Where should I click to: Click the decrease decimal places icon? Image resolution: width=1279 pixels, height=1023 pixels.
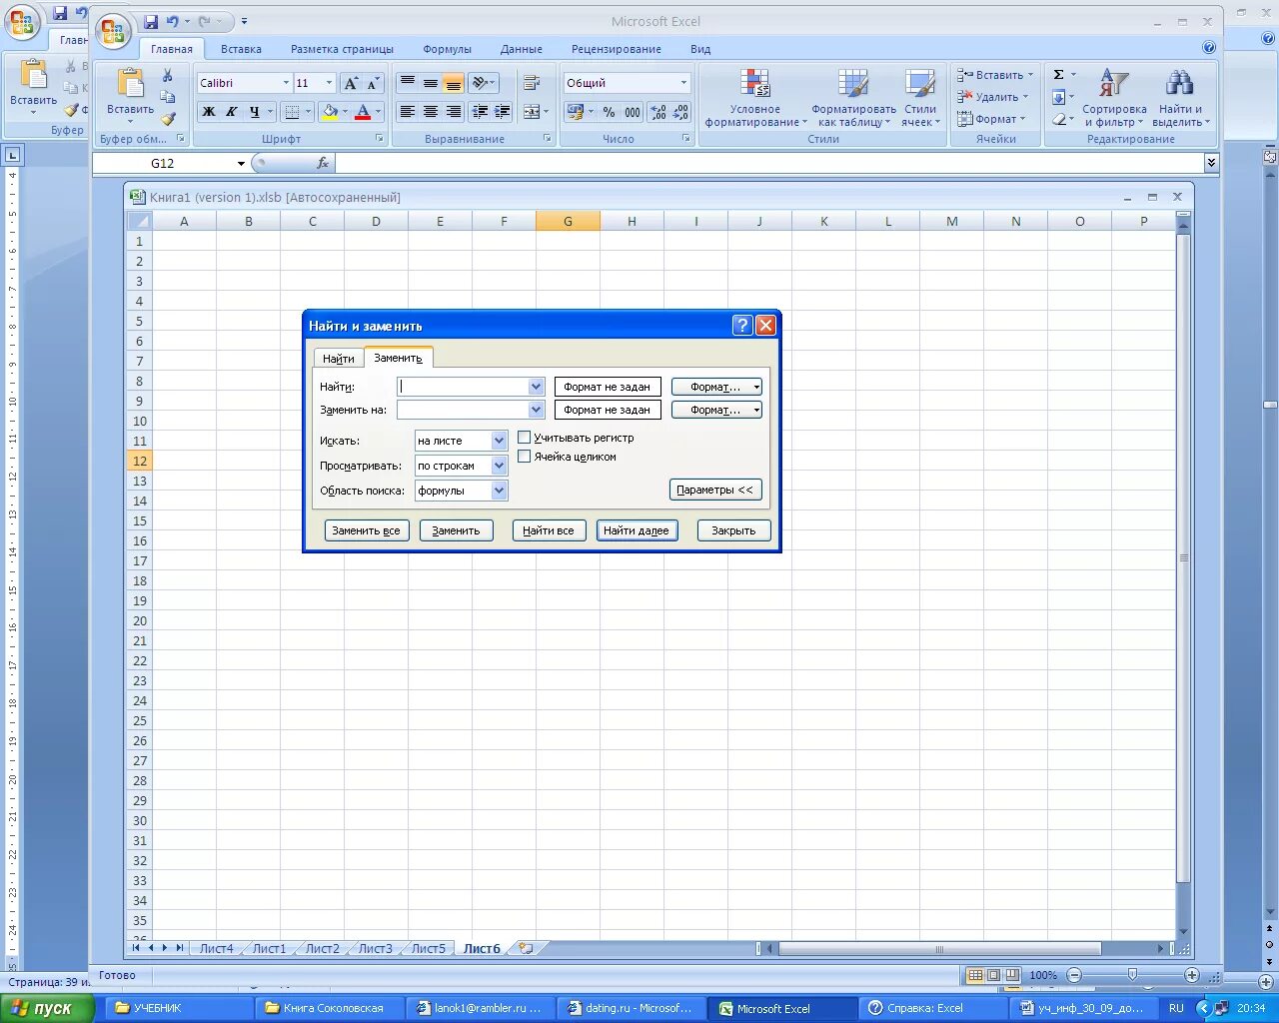tap(680, 112)
